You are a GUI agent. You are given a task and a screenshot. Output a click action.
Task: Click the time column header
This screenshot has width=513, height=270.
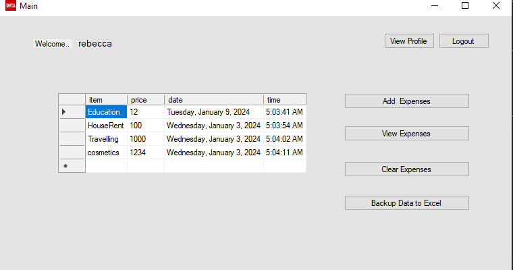285,100
